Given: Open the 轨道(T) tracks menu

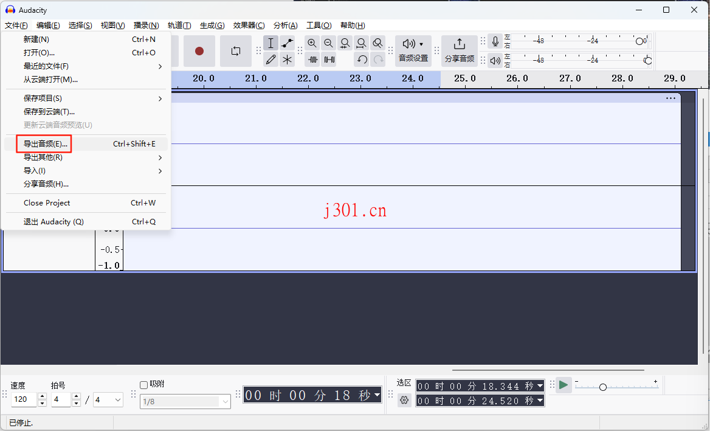Looking at the screenshot, I should tap(179, 26).
